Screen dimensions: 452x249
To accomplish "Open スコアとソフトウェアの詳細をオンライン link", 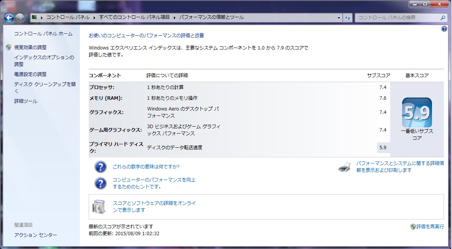I will (154, 206).
